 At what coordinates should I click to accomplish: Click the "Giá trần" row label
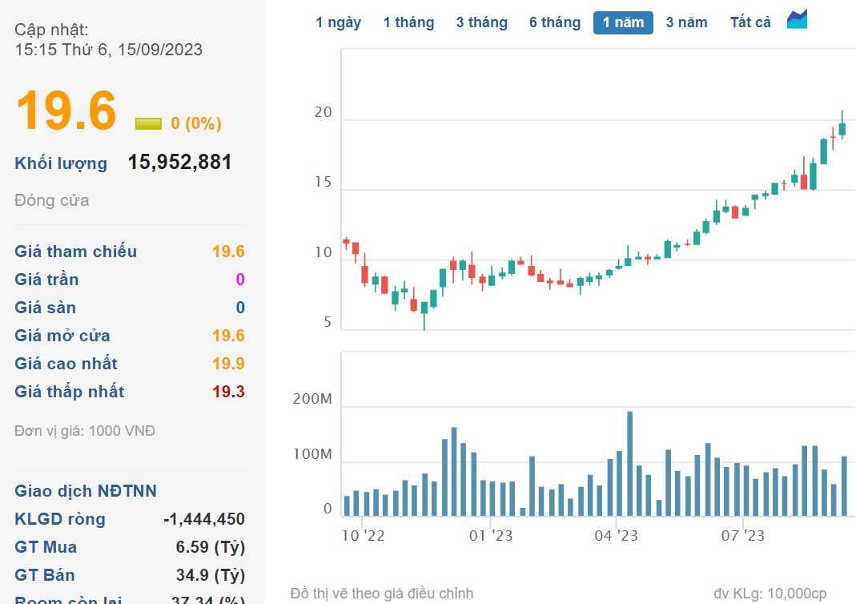(46, 280)
